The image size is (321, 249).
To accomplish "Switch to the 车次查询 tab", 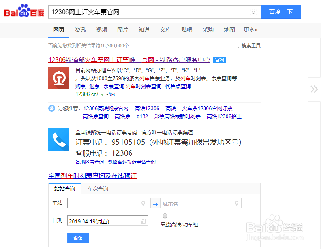I will (x=98, y=189).
